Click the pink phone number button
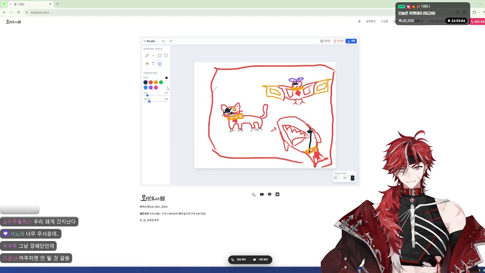This screenshot has height=273, width=485. click(x=477, y=22)
